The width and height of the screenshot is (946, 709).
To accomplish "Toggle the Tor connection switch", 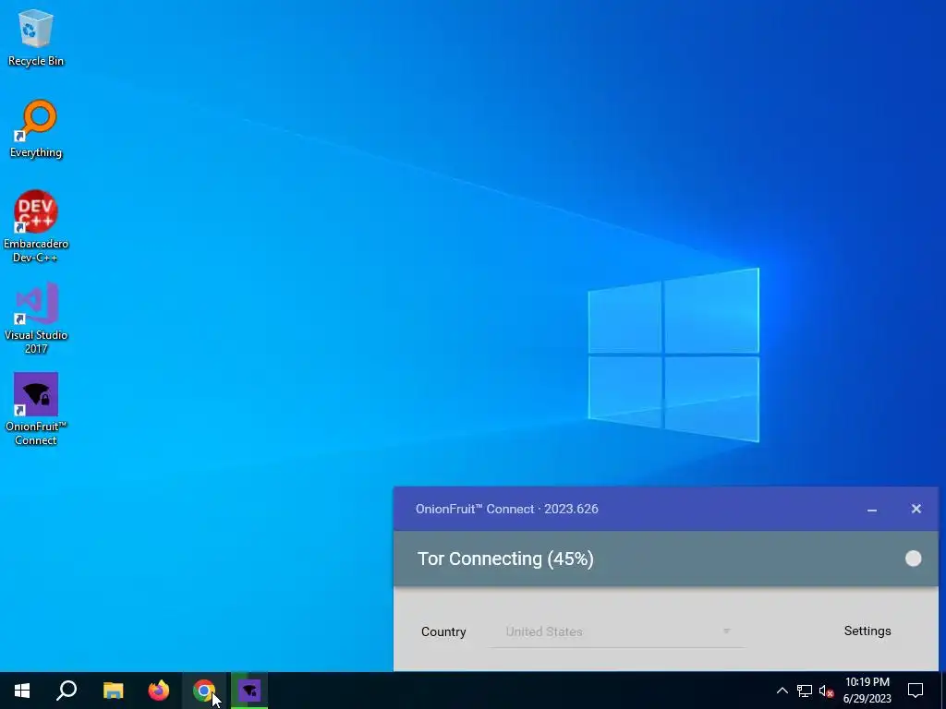I will pyautogui.click(x=913, y=559).
